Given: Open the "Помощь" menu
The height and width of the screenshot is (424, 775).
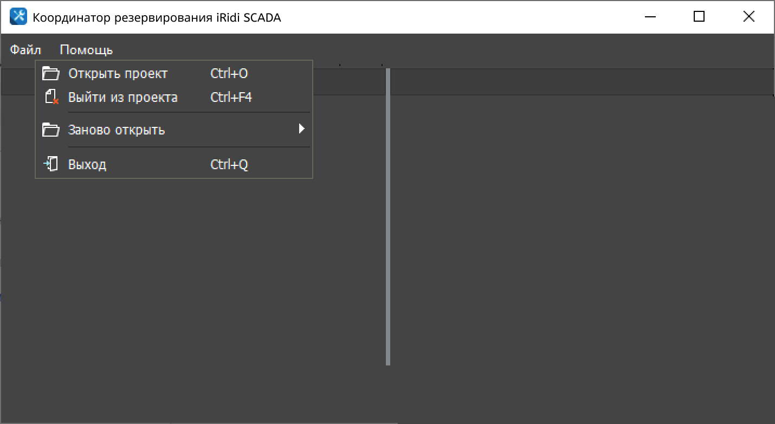Looking at the screenshot, I should click(x=86, y=50).
